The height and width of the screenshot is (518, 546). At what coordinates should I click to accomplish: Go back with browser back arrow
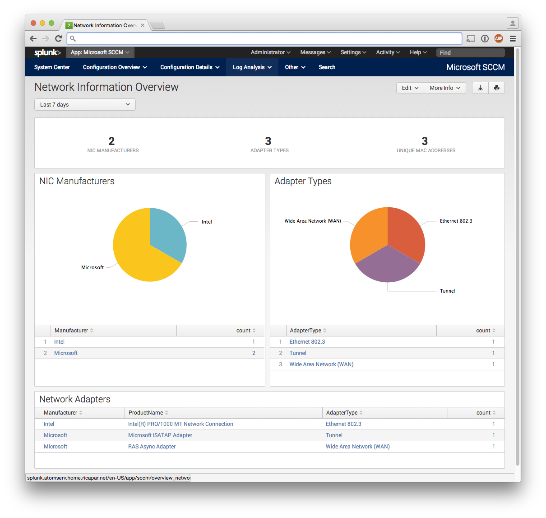click(x=33, y=38)
